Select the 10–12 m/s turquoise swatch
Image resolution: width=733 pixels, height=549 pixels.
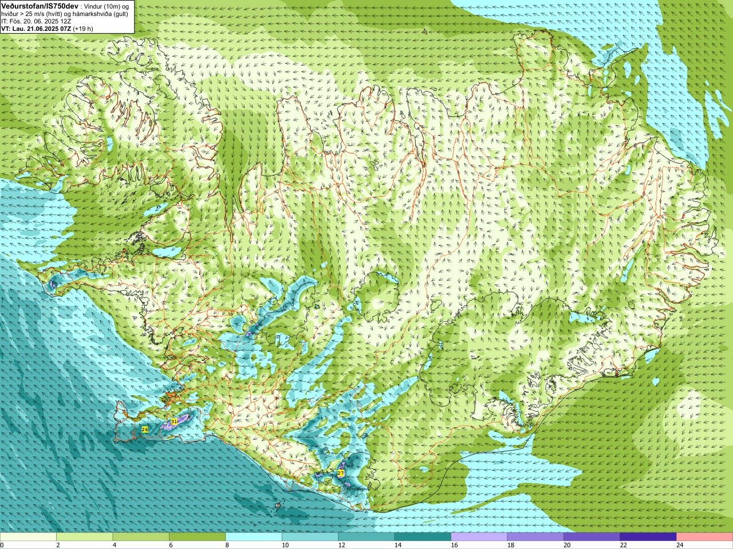(x=310, y=537)
